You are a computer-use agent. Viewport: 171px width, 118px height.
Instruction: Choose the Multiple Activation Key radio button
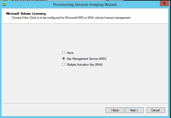[x=64, y=65]
